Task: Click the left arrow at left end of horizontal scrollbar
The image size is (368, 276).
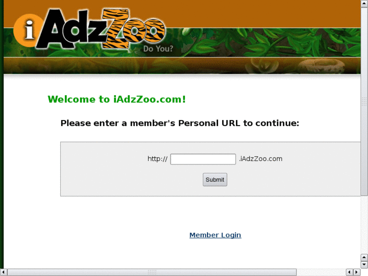Action: (4, 272)
